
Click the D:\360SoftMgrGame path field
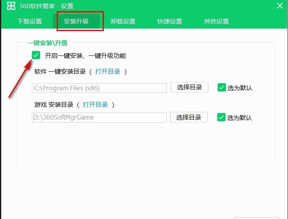coord(99,118)
